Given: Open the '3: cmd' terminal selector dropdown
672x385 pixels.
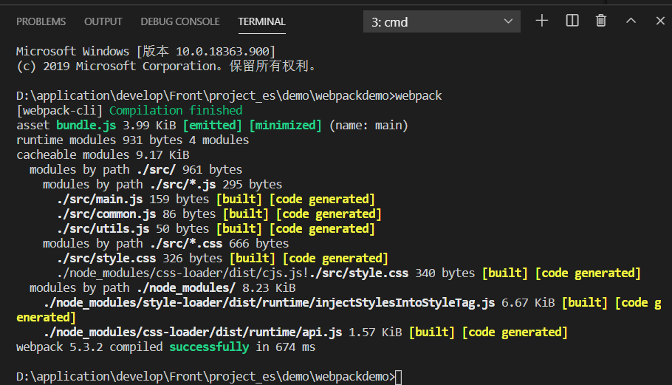Looking at the screenshot, I should coord(442,21).
